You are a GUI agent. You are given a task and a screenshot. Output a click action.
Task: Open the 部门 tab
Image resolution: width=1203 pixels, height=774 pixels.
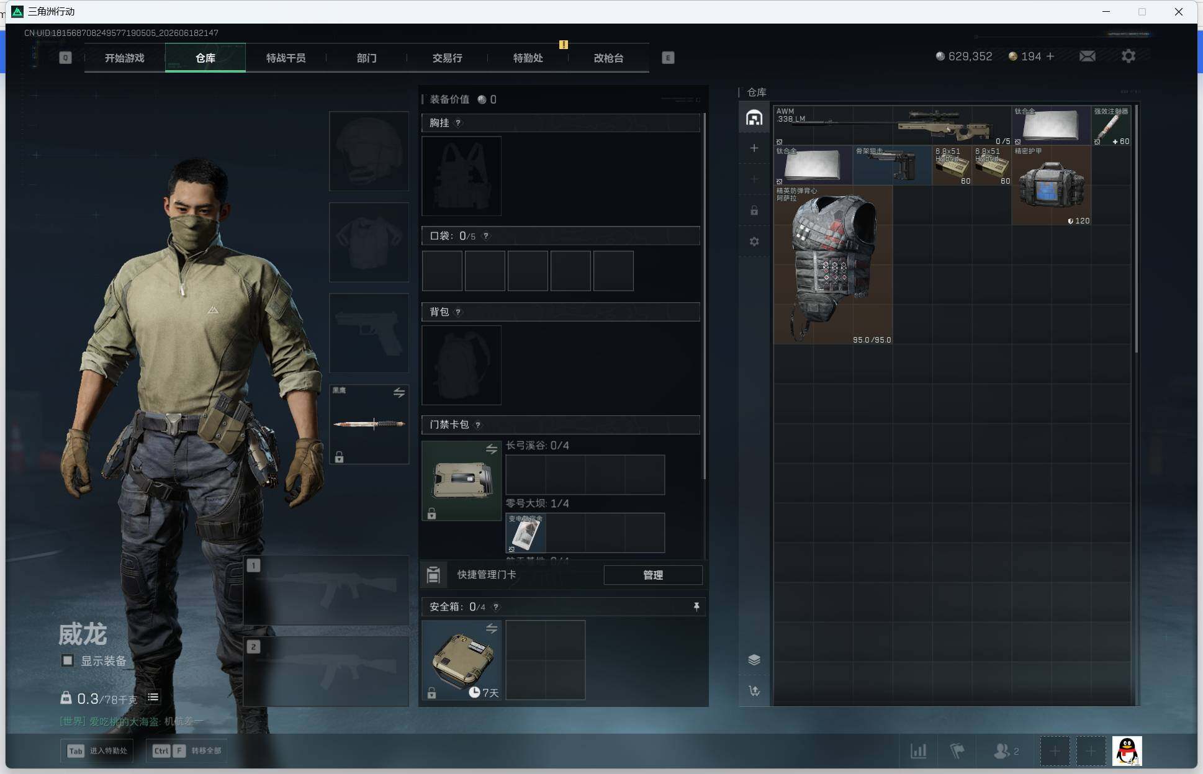[367, 58]
